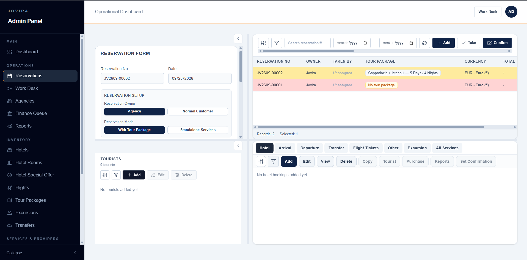Switch to Departure tab
Viewport: 527px width, 260px height.
(x=310, y=148)
